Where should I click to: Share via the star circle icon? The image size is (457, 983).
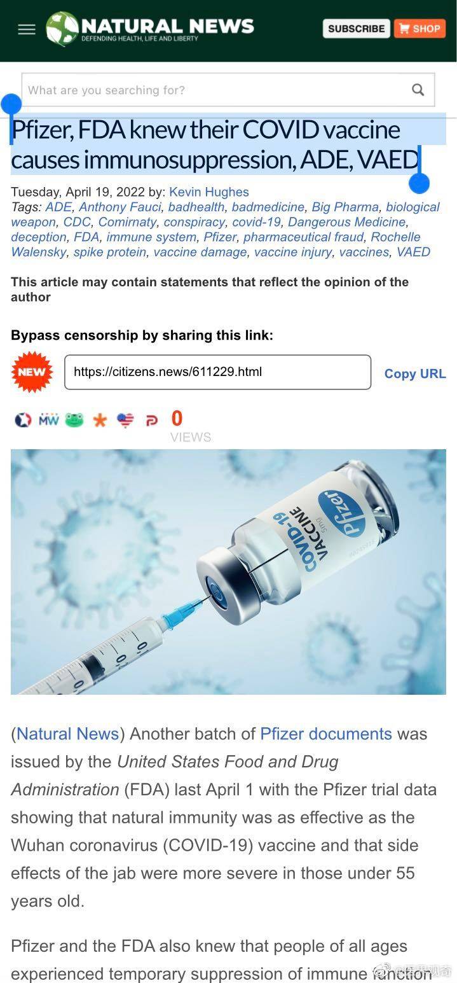pyautogui.click(x=23, y=420)
